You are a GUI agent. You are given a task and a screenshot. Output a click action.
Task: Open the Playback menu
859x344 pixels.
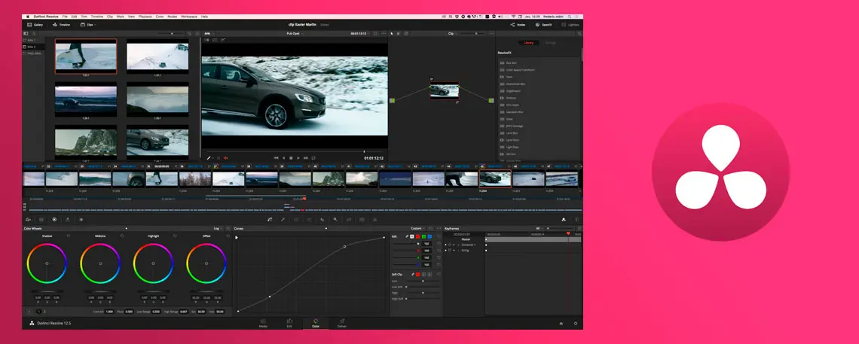[145, 17]
